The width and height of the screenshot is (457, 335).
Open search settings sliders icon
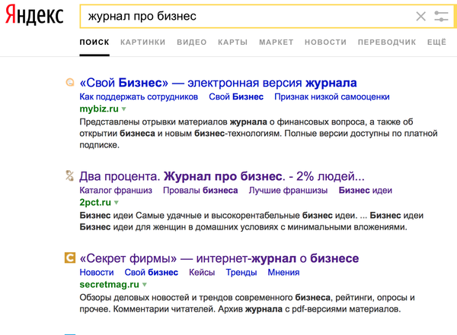[x=442, y=16]
